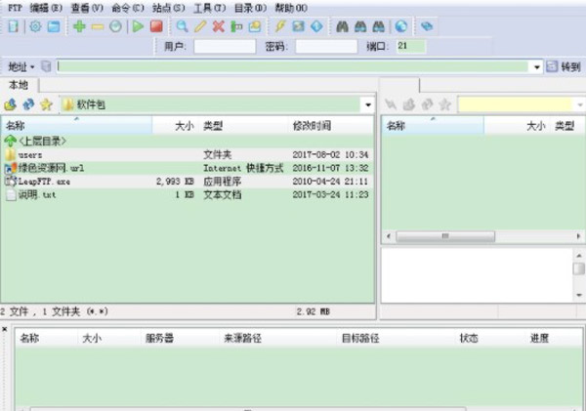Image resolution: width=586 pixels, height=411 pixels.
Task: Click the log pane scroll up arrow
Action: [579, 256]
